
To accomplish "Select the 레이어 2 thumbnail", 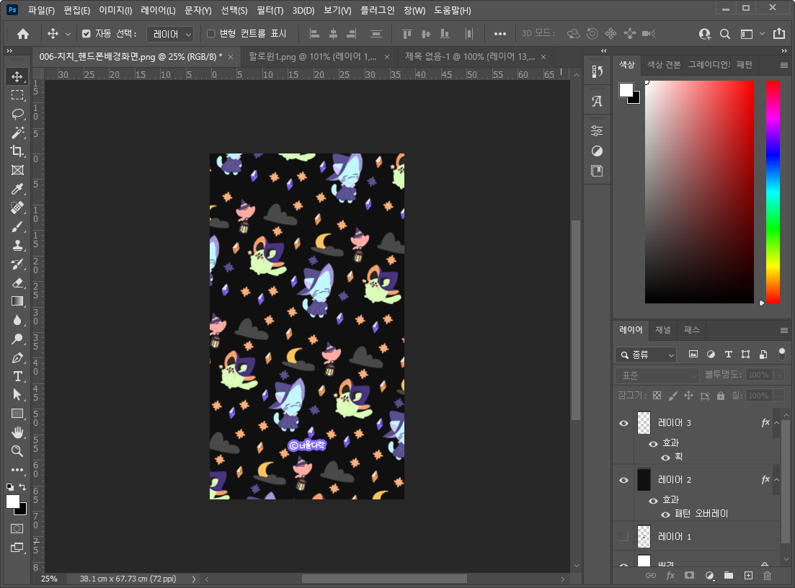I will [x=644, y=479].
